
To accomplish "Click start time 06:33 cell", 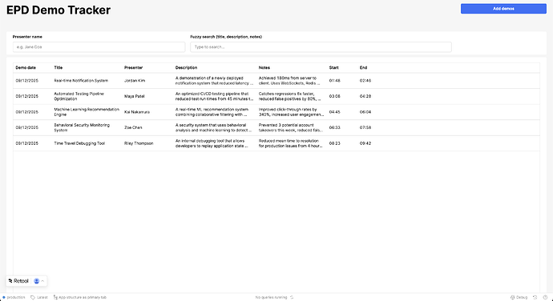I will tap(335, 127).
